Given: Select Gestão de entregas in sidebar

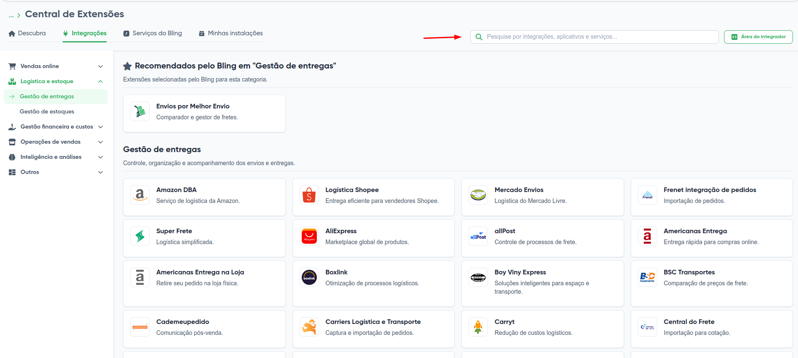Looking at the screenshot, I should 56,96.
